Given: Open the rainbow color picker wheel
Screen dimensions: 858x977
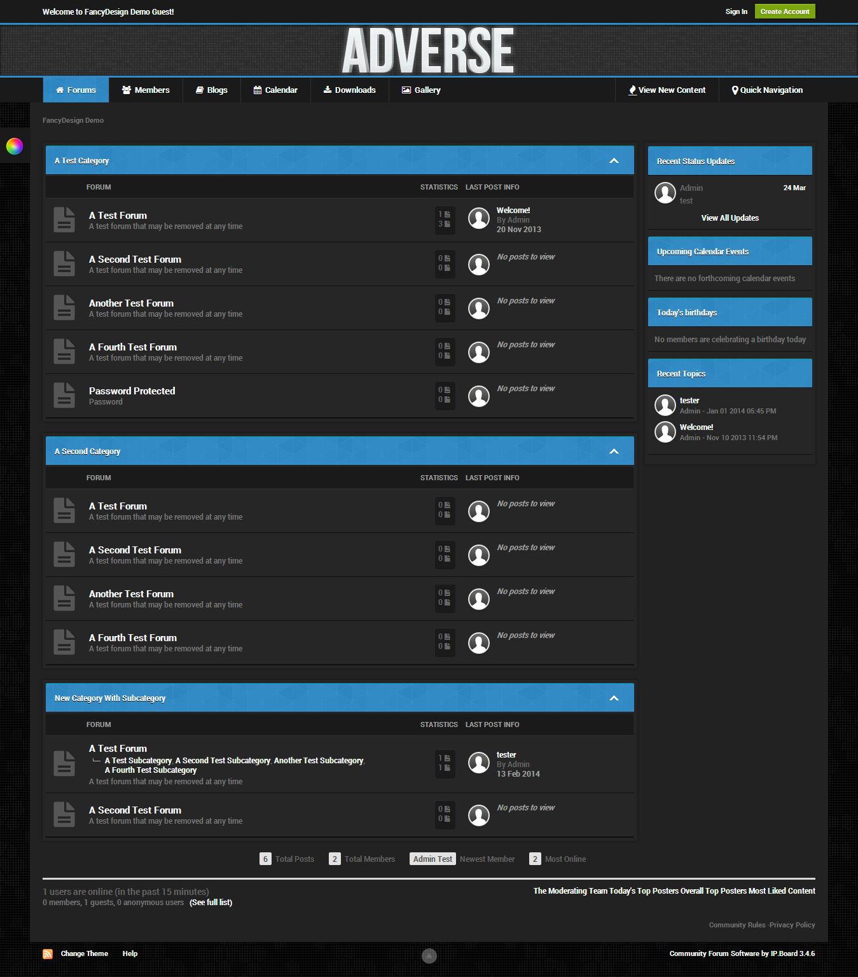Looking at the screenshot, I should point(15,146).
